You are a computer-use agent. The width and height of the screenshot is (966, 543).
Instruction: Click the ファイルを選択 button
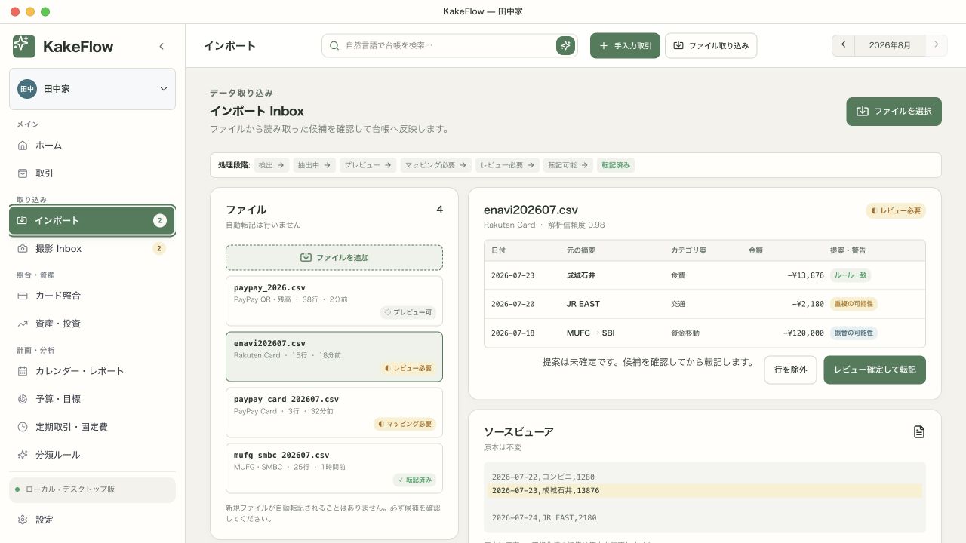tap(894, 111)
